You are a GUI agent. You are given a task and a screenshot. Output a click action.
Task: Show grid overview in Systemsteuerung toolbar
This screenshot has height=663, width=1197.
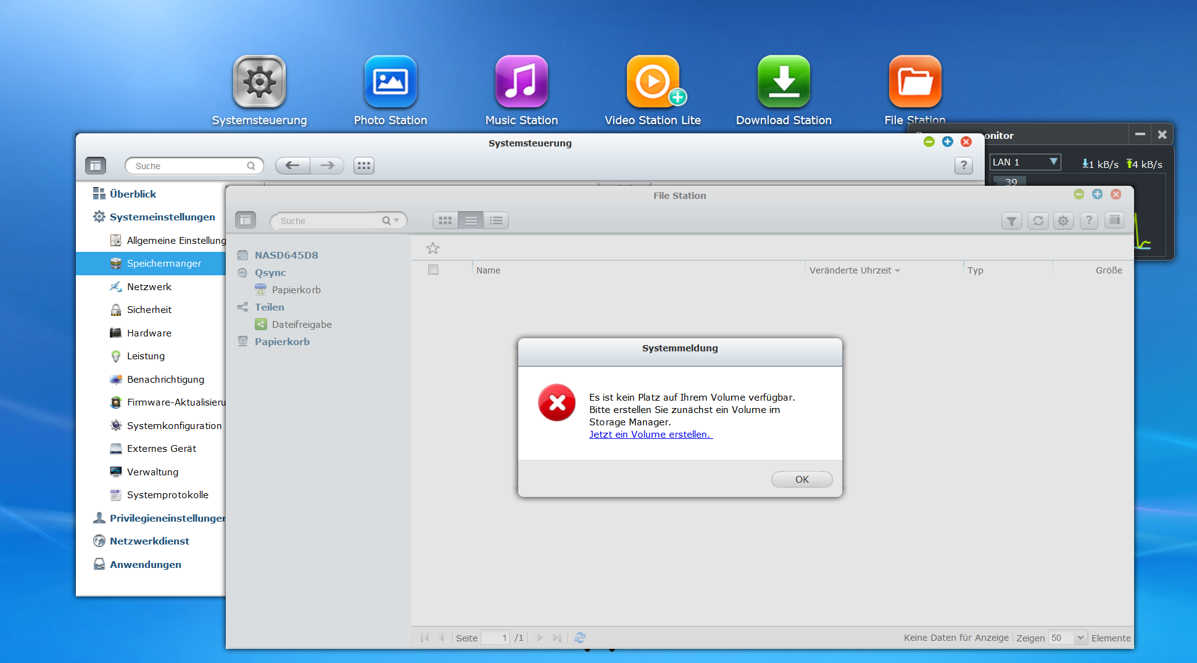(x=364, y=165)
